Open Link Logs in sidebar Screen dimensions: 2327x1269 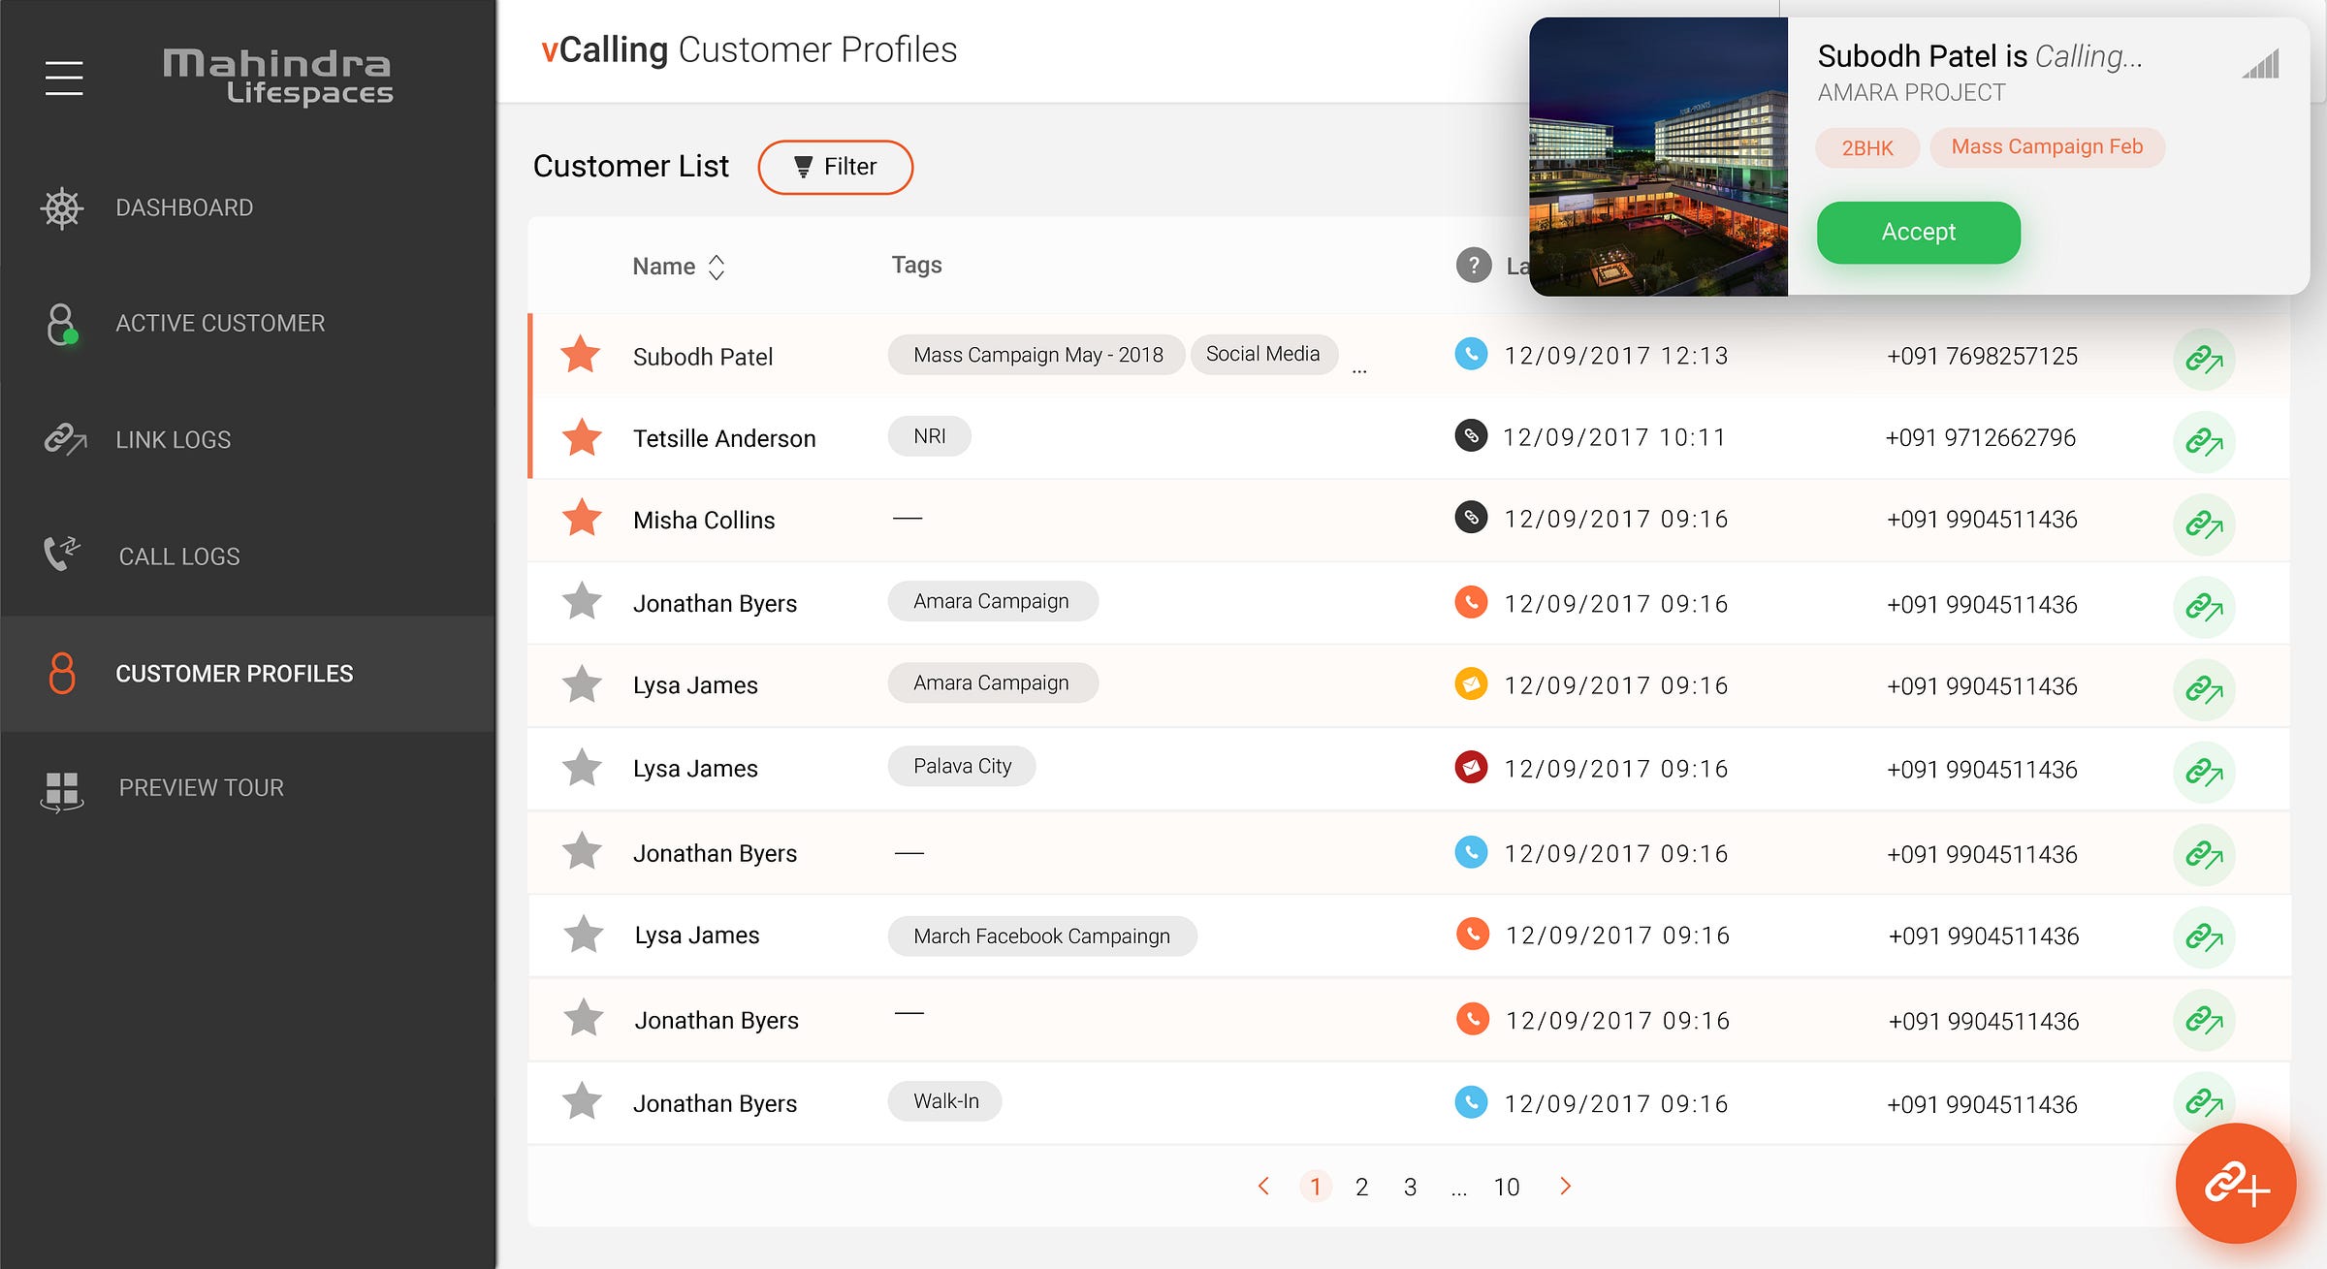tap(173, 439)
